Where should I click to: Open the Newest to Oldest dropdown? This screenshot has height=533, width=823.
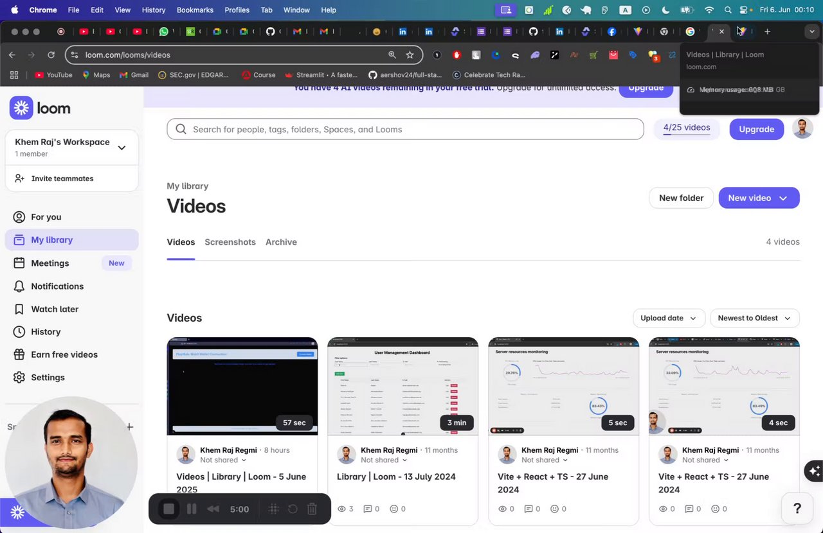click(755, 318)
